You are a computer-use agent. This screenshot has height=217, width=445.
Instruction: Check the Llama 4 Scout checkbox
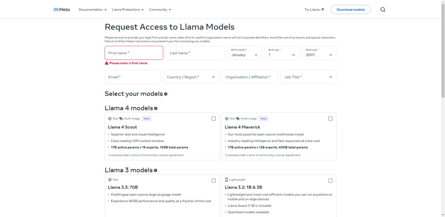pyautogui.click(x=214, y=119)
